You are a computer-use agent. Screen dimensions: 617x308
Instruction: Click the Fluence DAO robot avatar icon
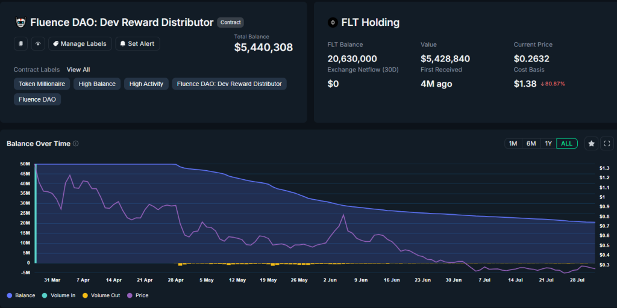point(20,22)
